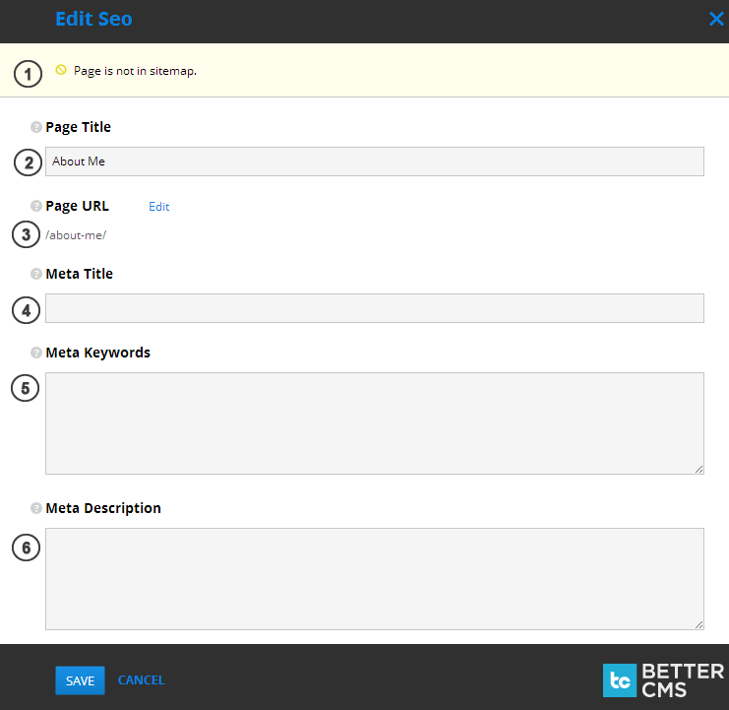Click inside the Meta Description text area
This screenshot has width=729, height=710.
coord(374,579)
